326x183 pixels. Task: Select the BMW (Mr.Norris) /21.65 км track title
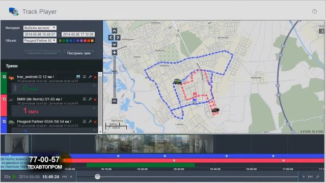[40, 99]
